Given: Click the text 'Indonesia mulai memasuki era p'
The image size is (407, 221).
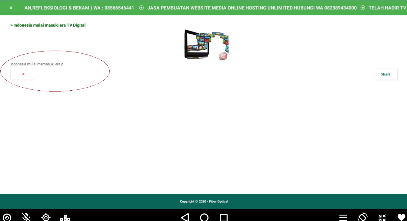Looking at the screenshot, I should click(x=37, y=64).
